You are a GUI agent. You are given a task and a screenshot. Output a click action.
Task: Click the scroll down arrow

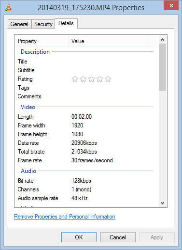[x=162, y=203]
